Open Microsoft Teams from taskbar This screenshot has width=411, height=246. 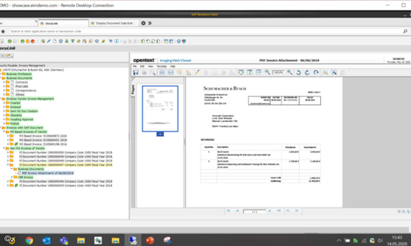tap(63, 241)
